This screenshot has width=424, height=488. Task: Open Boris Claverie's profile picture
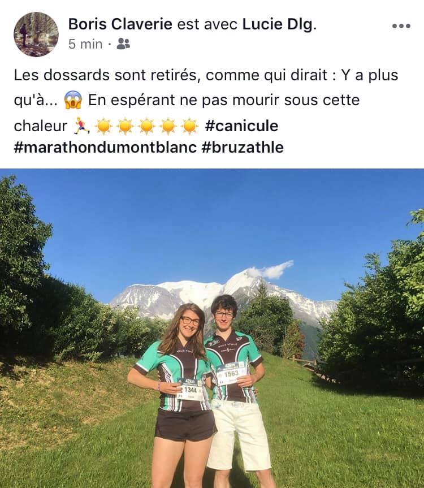pos(36,34)
